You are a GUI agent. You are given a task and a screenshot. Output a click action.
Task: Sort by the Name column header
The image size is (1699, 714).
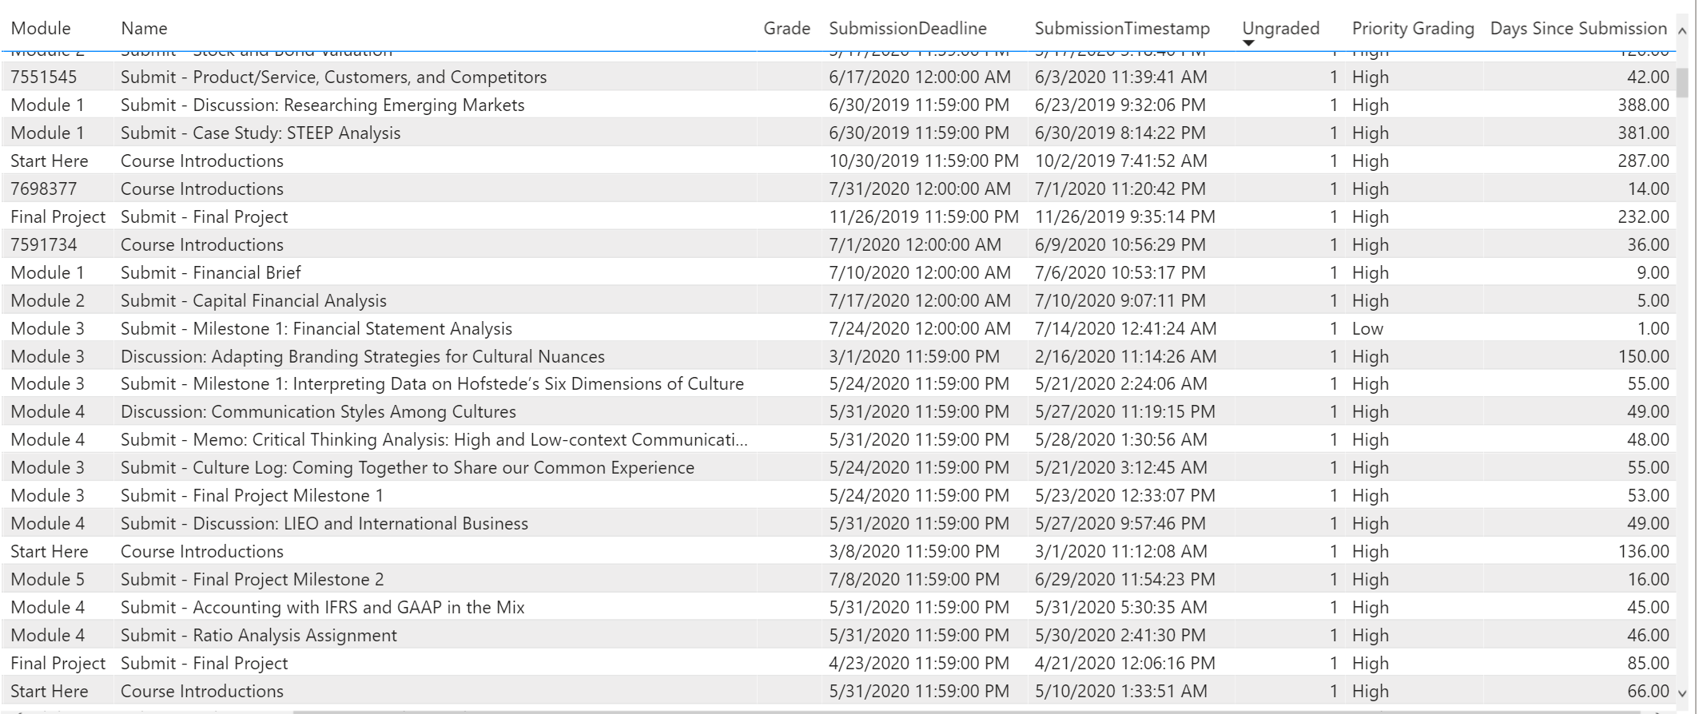coord(144,29)
